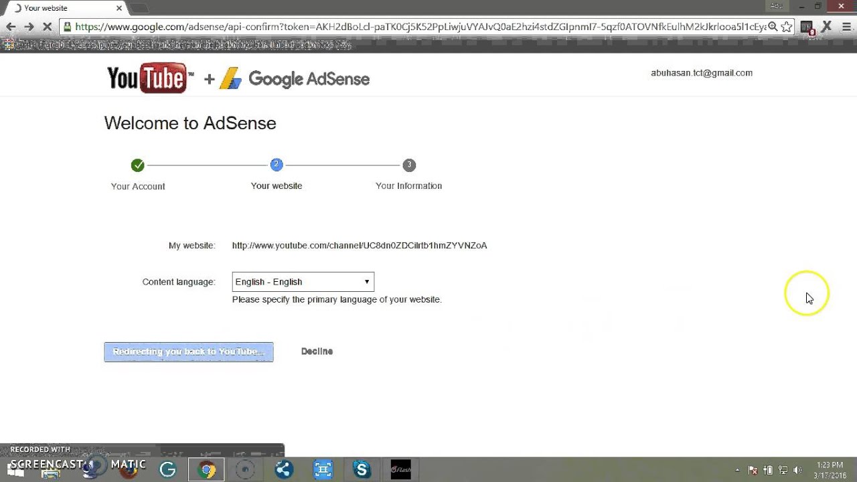Click the action center flag tray icon
Viewport: 857px width, 482px height.
pyautogui.click(x=753, y=470)
